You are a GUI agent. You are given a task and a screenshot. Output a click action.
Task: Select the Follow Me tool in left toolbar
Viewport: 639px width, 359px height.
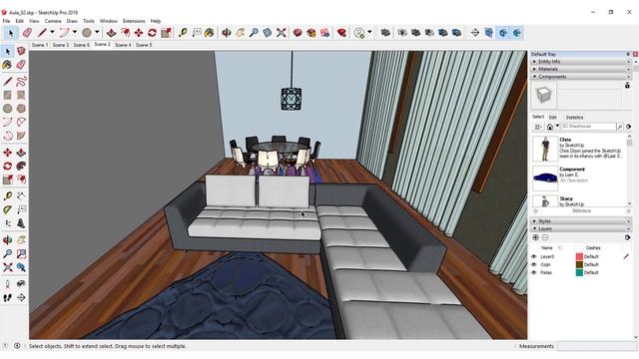pyautogui.click(x=21, y=167)
